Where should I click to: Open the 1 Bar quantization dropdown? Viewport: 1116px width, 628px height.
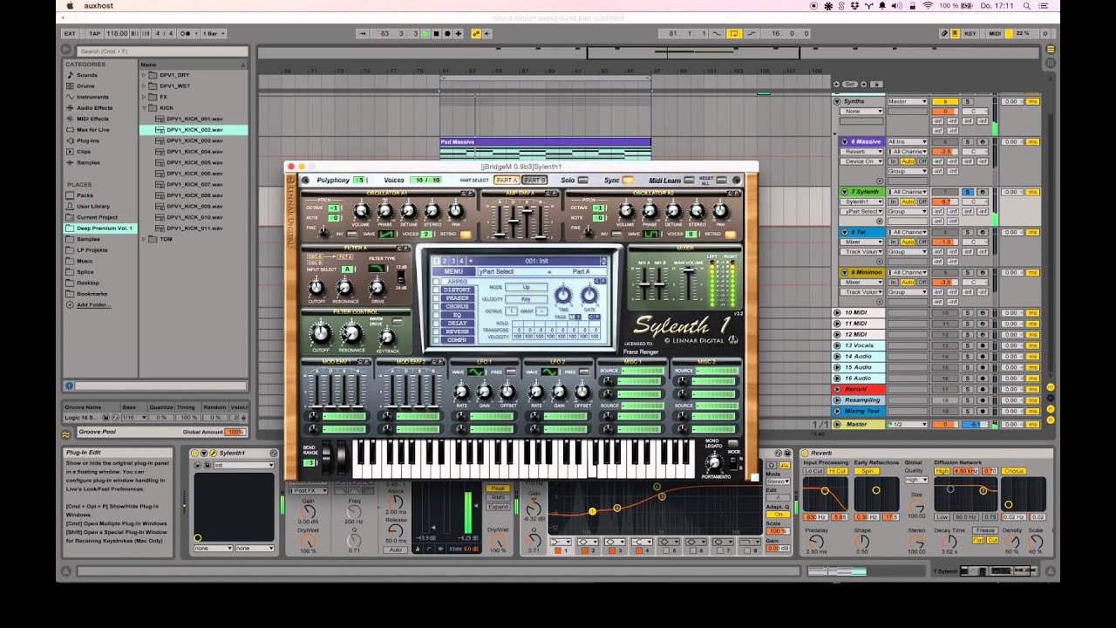214,33
